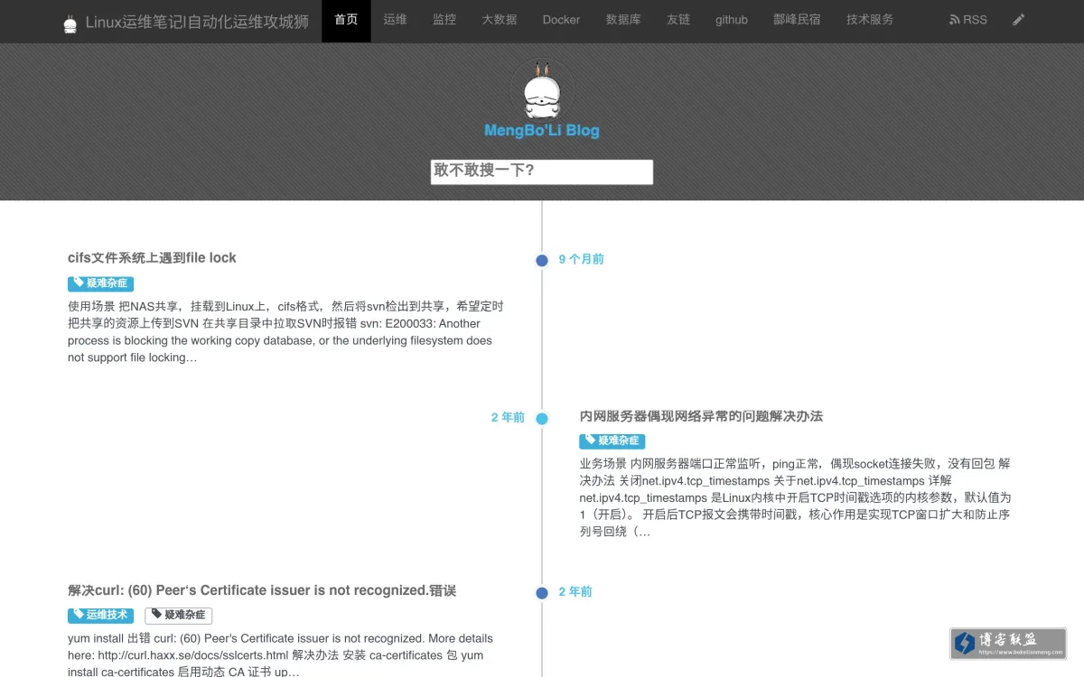Open the 解决curl: (60) Peer's Certificate post
The width and height of the screenshot is (1084, 677).
point(262,591)
